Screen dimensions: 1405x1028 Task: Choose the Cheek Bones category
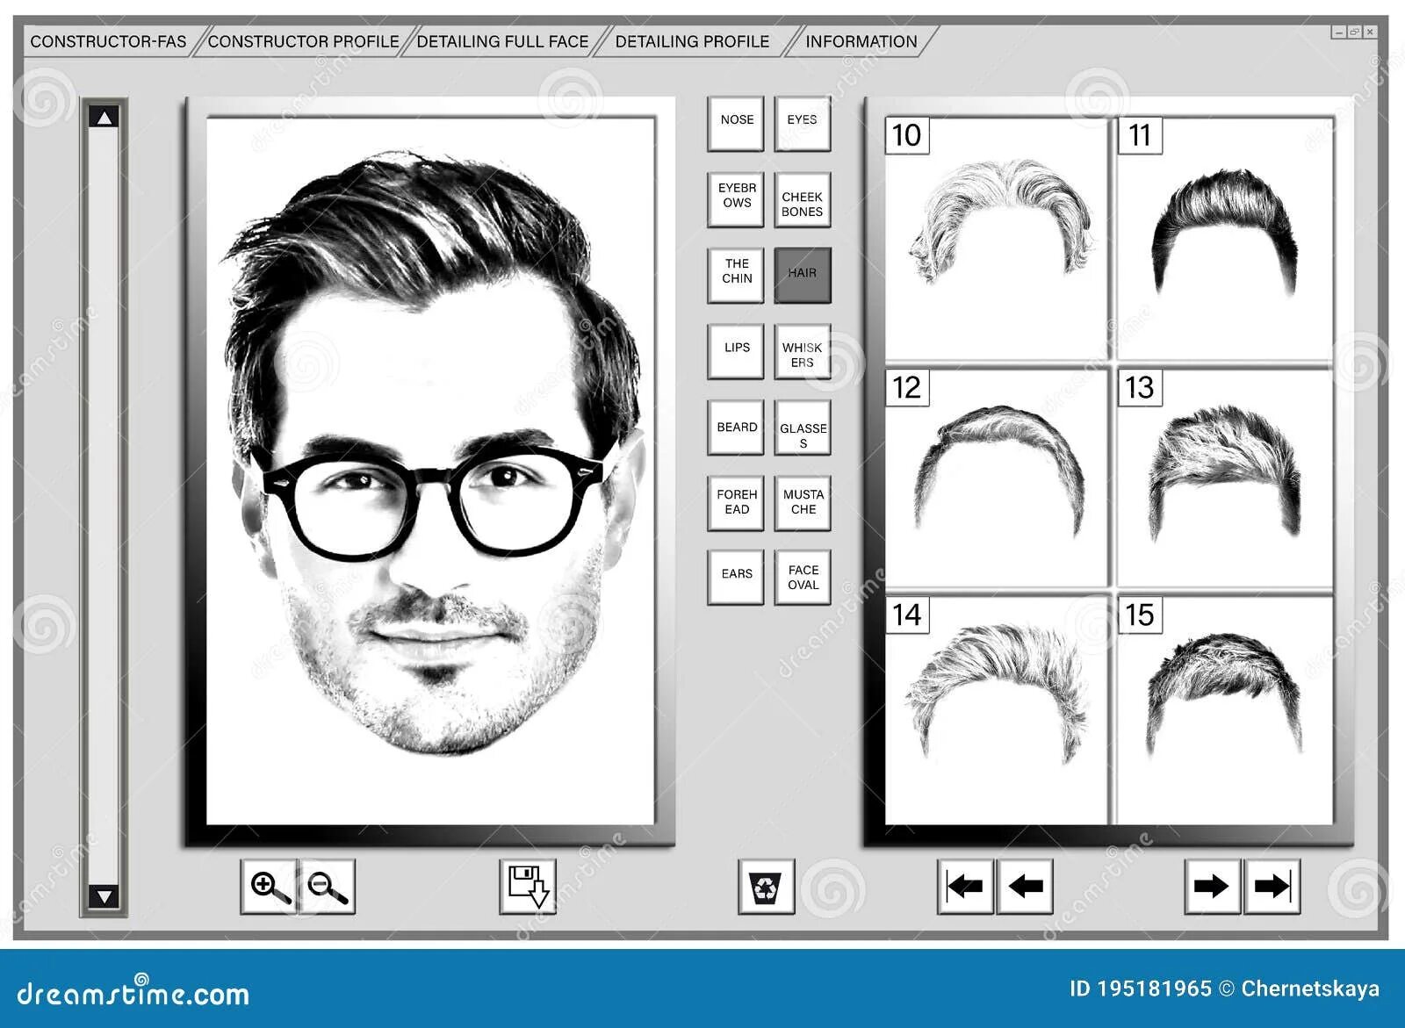point(803,199)
